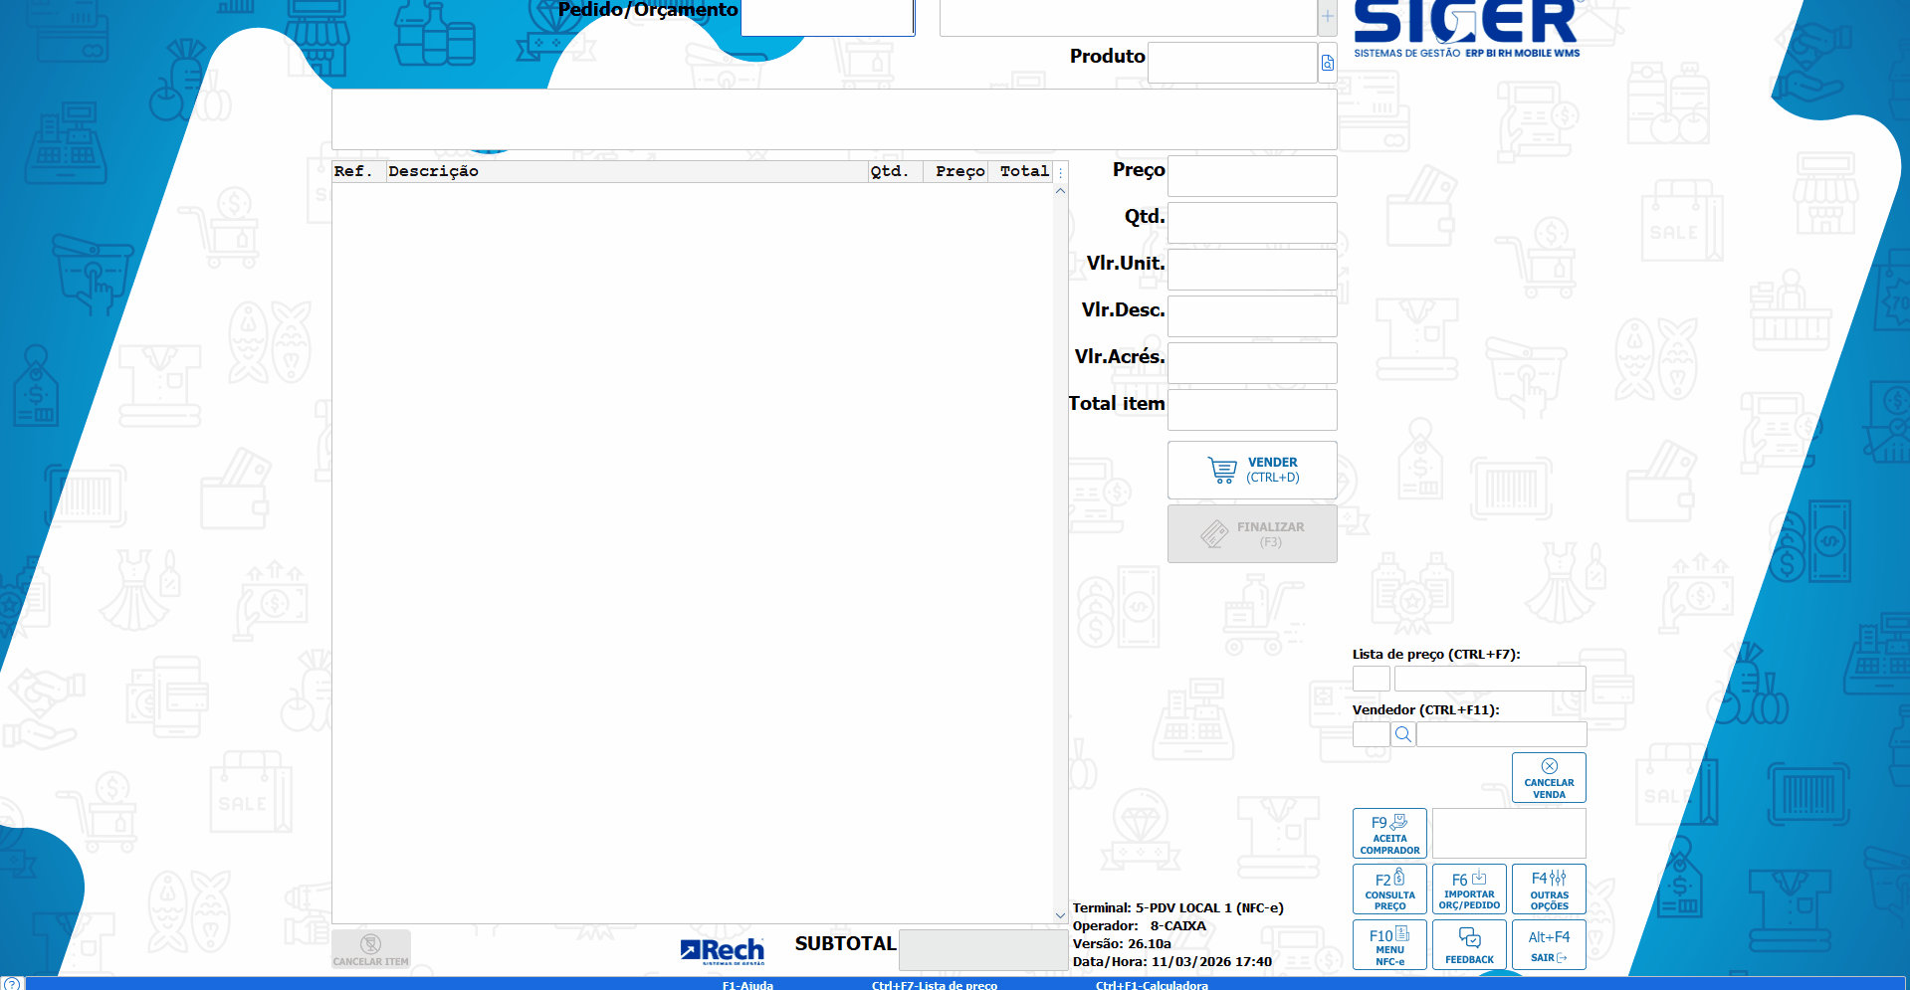Screen dimensions: 1910x990
Task: Click Ctrl+F7-Lista de preço in status bar
Action: [x=935, y=985]
